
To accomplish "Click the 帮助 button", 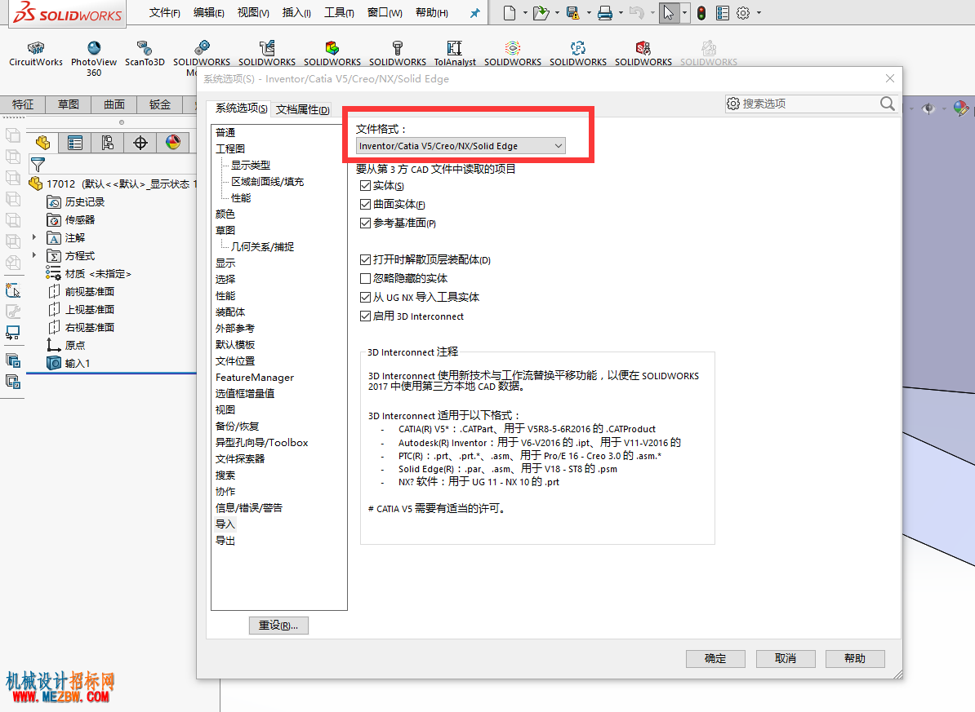I will 855,658.
